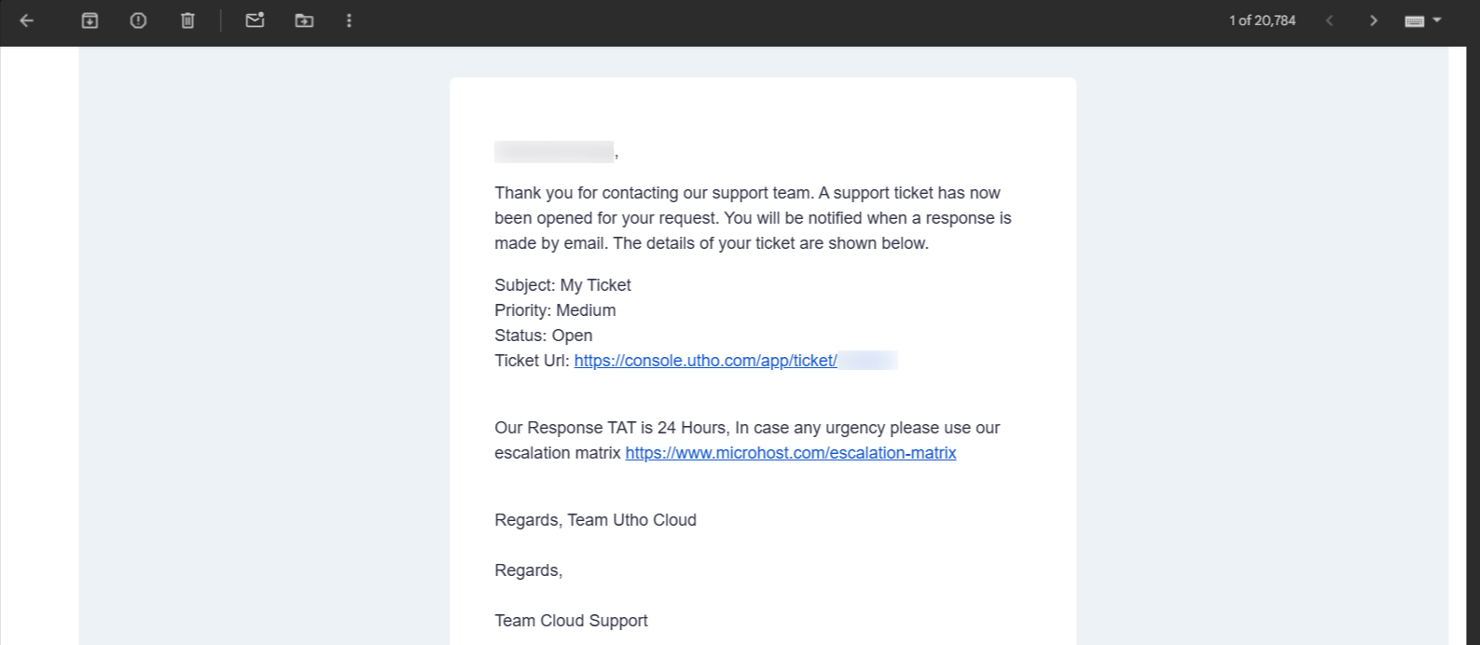Archive this support ticket email
This screenshot has height=645, width=1480.
click(90, 21)
